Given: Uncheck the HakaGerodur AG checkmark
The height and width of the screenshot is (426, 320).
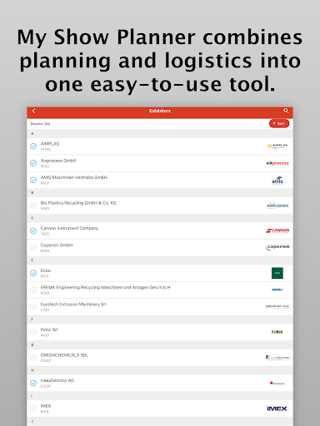Looking at the screenshot, I should [33, 383].
